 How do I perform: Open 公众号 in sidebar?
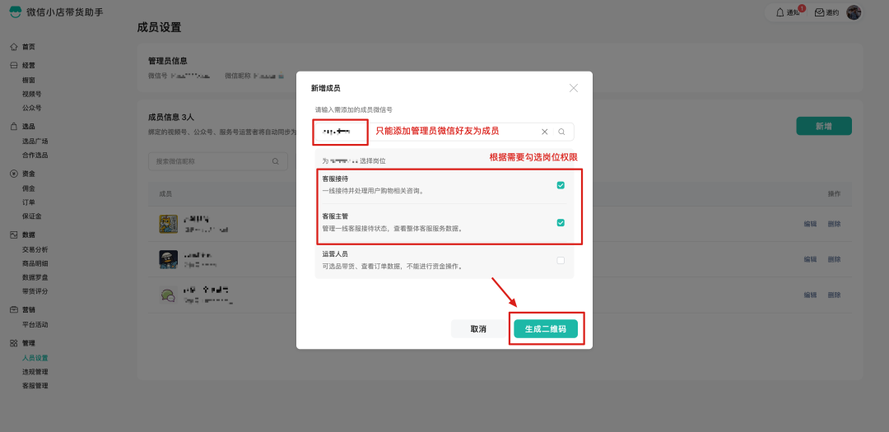(32, 108)
